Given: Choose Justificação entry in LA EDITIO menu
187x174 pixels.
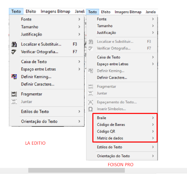Looking at the screenshot, I should coord(47,34).
